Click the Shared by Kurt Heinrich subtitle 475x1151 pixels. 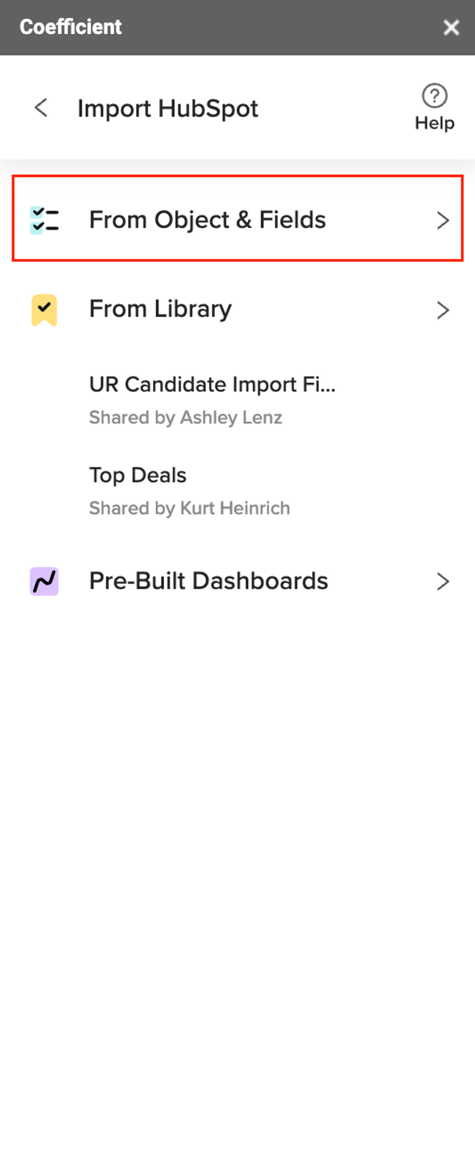(x=190, y=508)
